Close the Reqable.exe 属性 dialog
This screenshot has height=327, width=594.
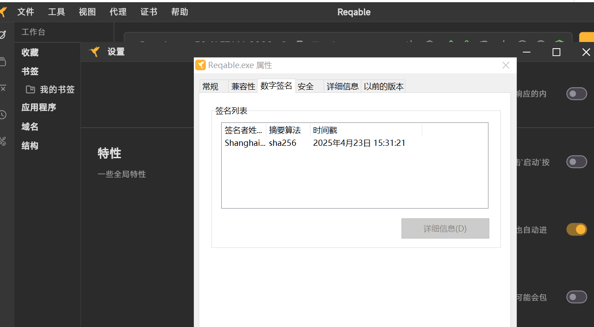506,65
